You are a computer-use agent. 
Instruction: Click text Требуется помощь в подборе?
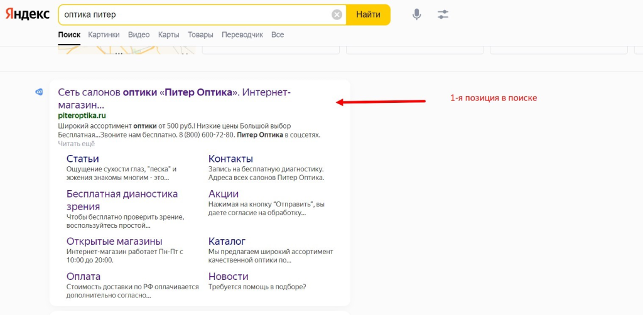click(257, 287)
